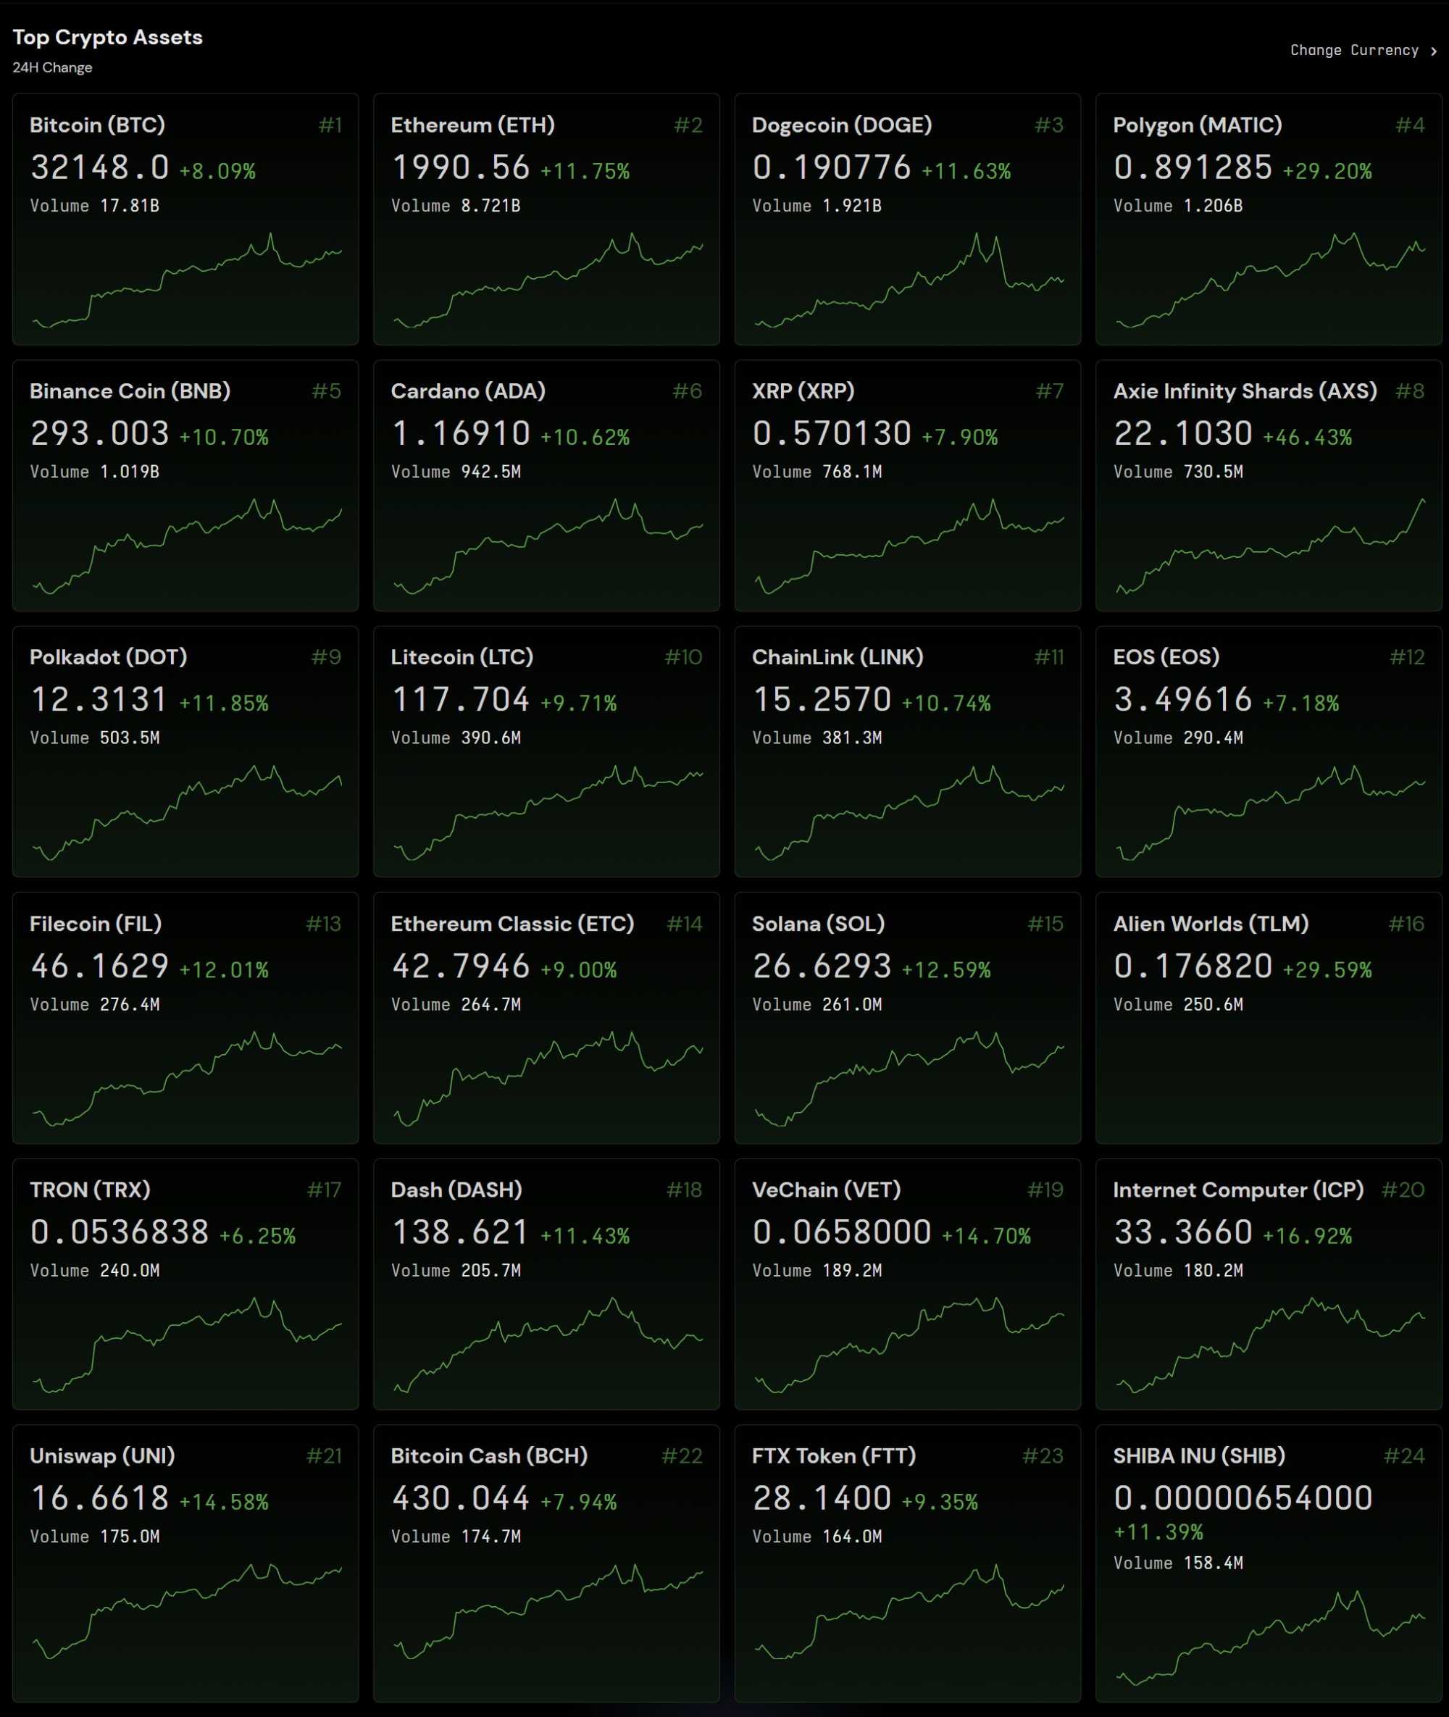Open the Bitcoin (BTC) asset card
This screenshot has height=1717, width=1449.
185,219
